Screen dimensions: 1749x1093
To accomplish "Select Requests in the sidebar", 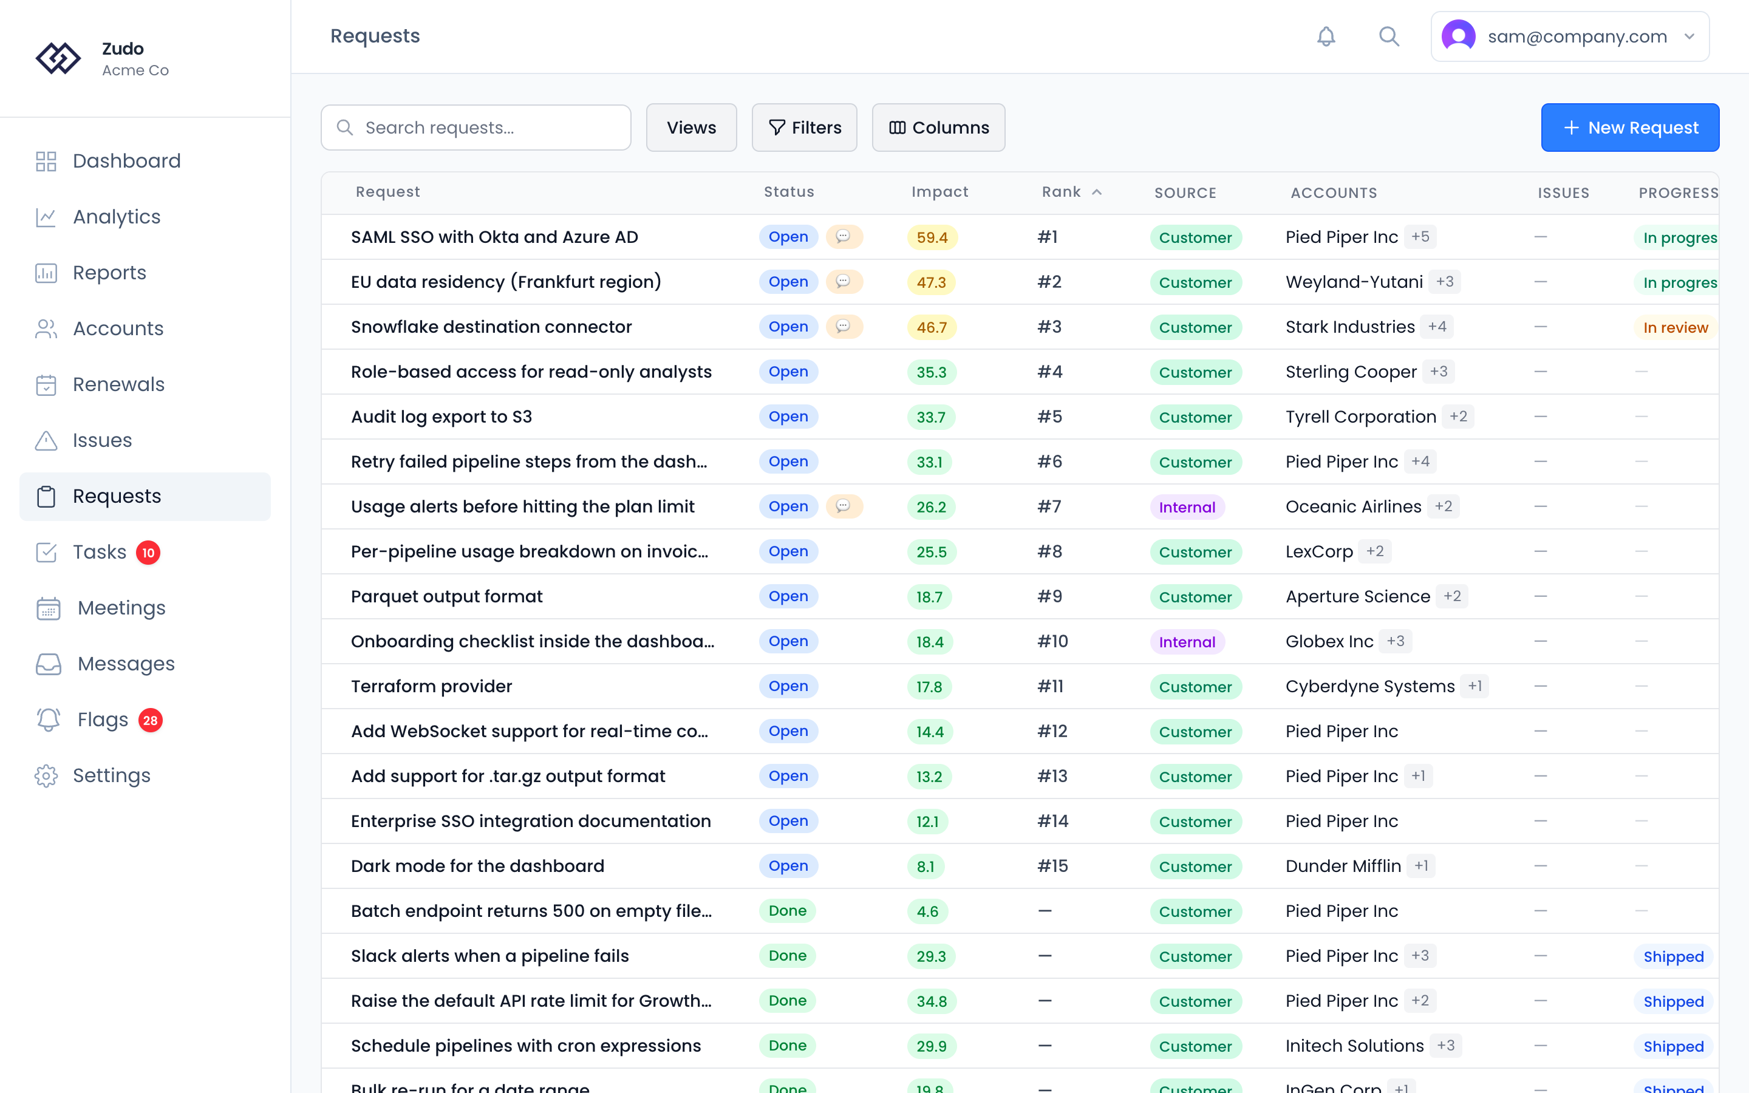I will pos(145,497).
